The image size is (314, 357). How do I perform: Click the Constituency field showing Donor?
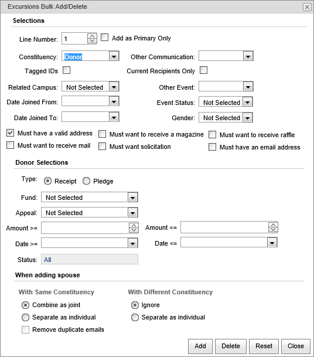(86, 56)
